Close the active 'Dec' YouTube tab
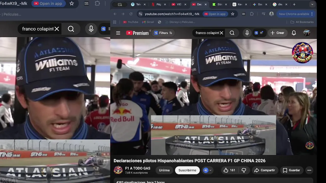 coord(206,5)
